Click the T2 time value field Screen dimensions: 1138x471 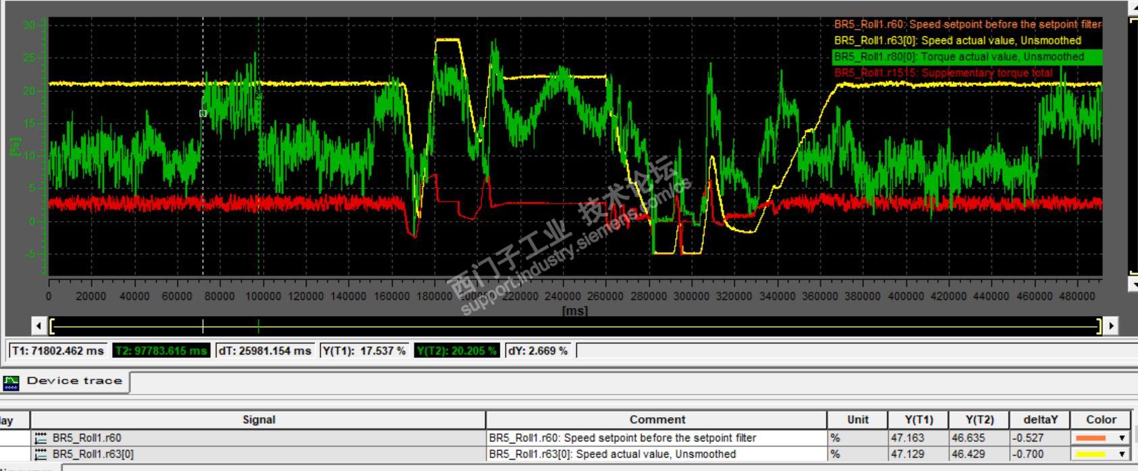(x=161, y=351)
